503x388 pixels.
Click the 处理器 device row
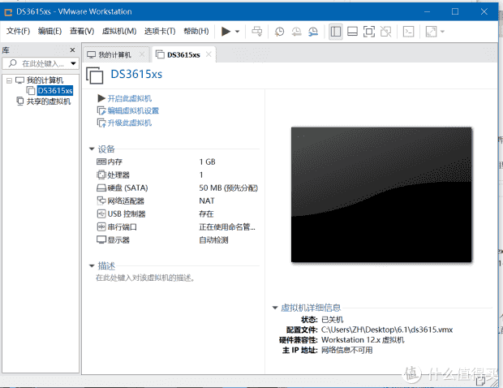(178, 175)
